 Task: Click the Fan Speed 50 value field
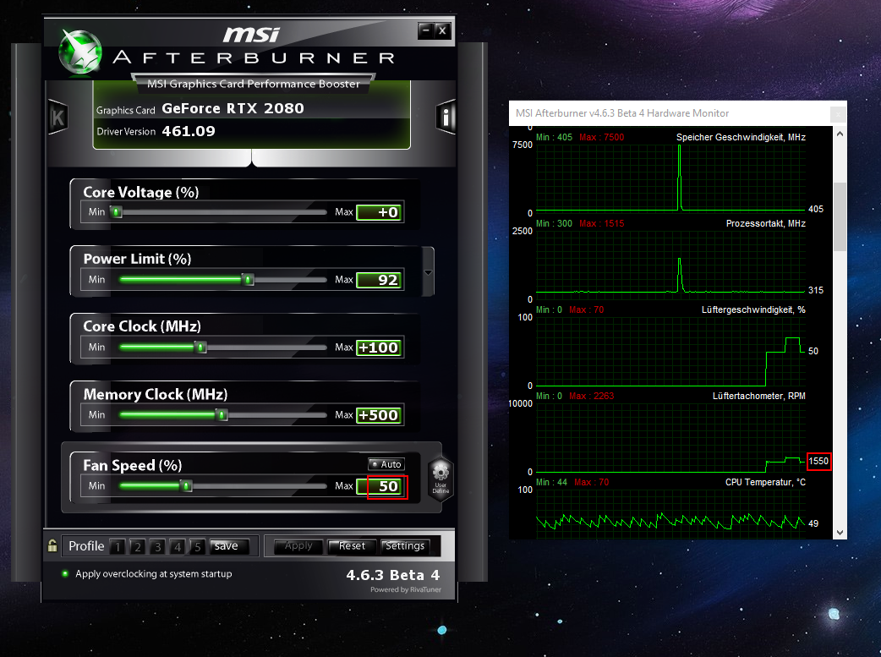pyautogui.click(x=380, y=486)
